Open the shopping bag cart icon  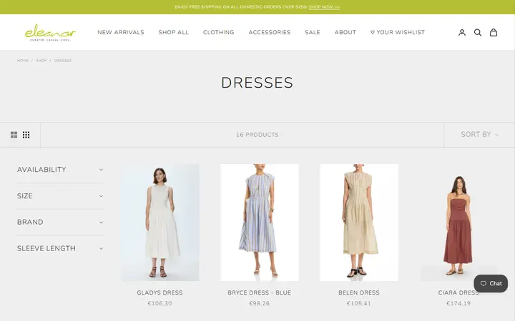(x=494, y=32)
